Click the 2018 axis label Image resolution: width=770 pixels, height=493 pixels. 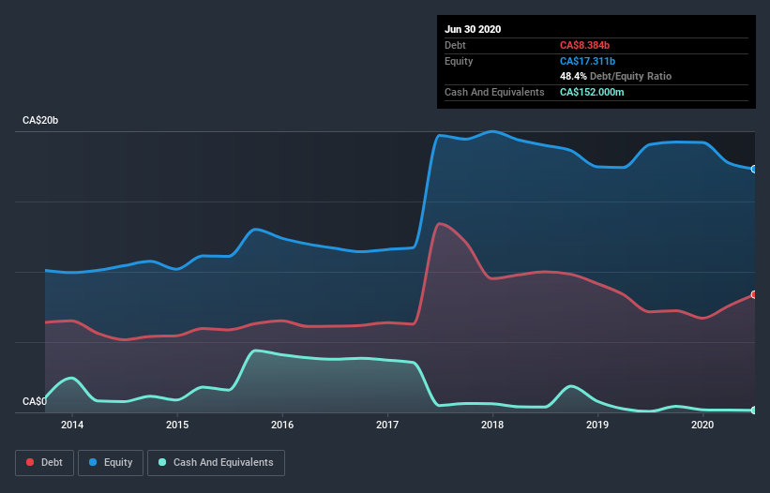point(492,425)
